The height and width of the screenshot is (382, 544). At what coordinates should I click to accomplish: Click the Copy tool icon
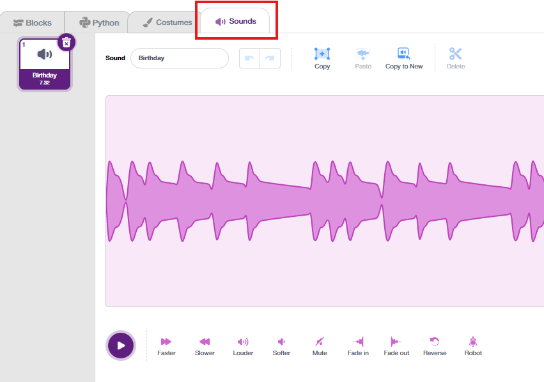pyautogui.click(x=322, y=58)
